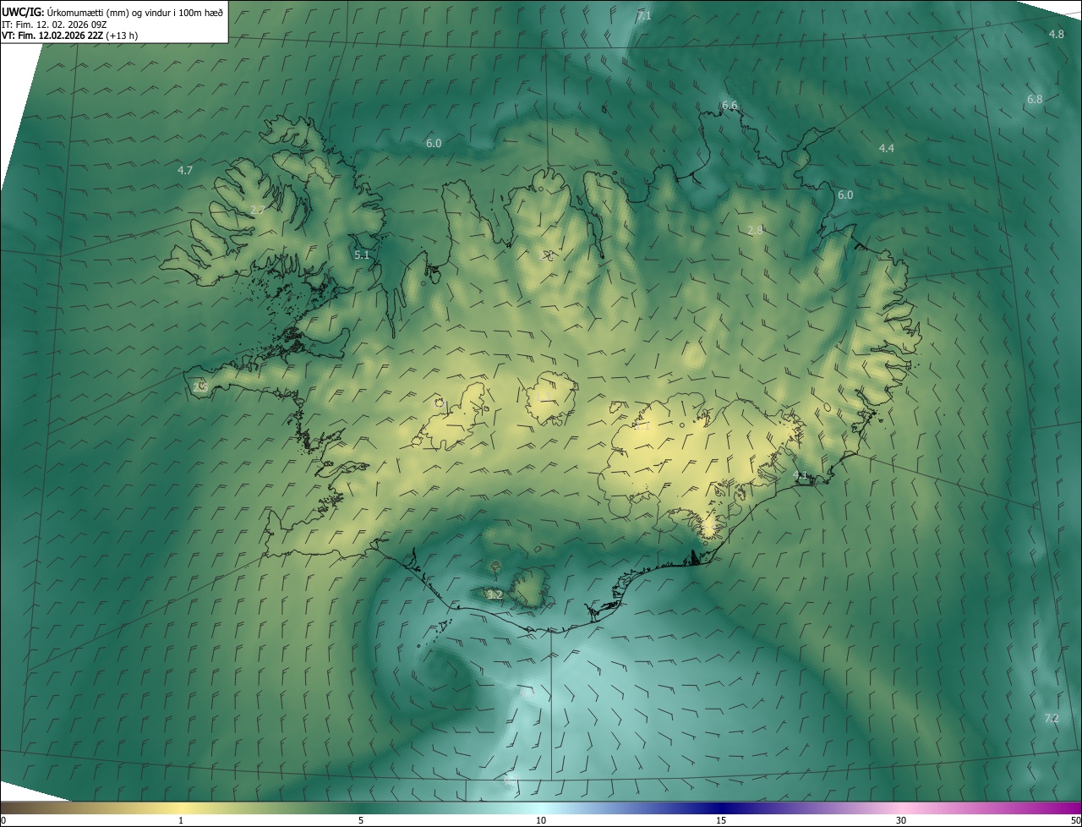1082x827 pixels.
Task: Click the 2.5 value on the western peninsula tip
Action: click(x=200, y=386)
